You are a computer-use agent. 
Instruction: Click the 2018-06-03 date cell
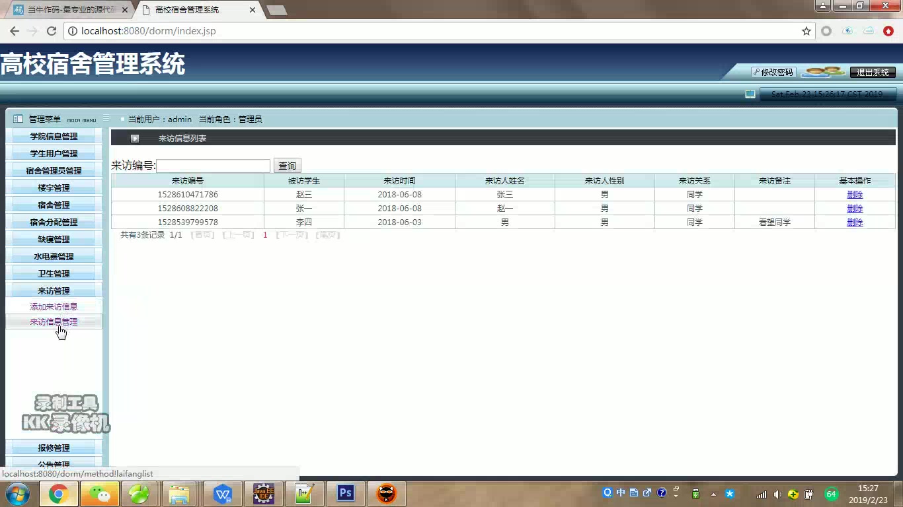[399, 222]
